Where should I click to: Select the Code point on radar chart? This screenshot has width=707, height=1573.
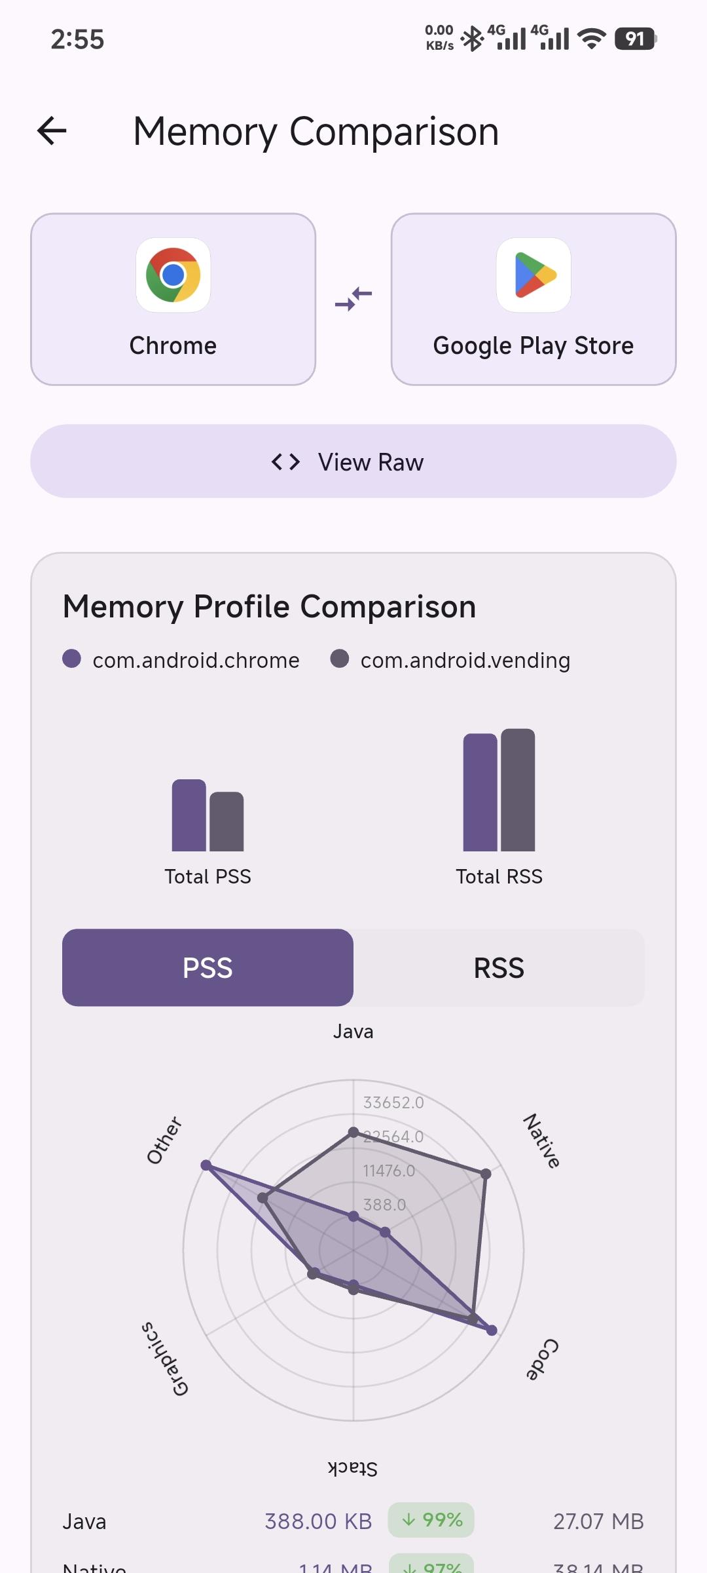tap(492, 1330)
